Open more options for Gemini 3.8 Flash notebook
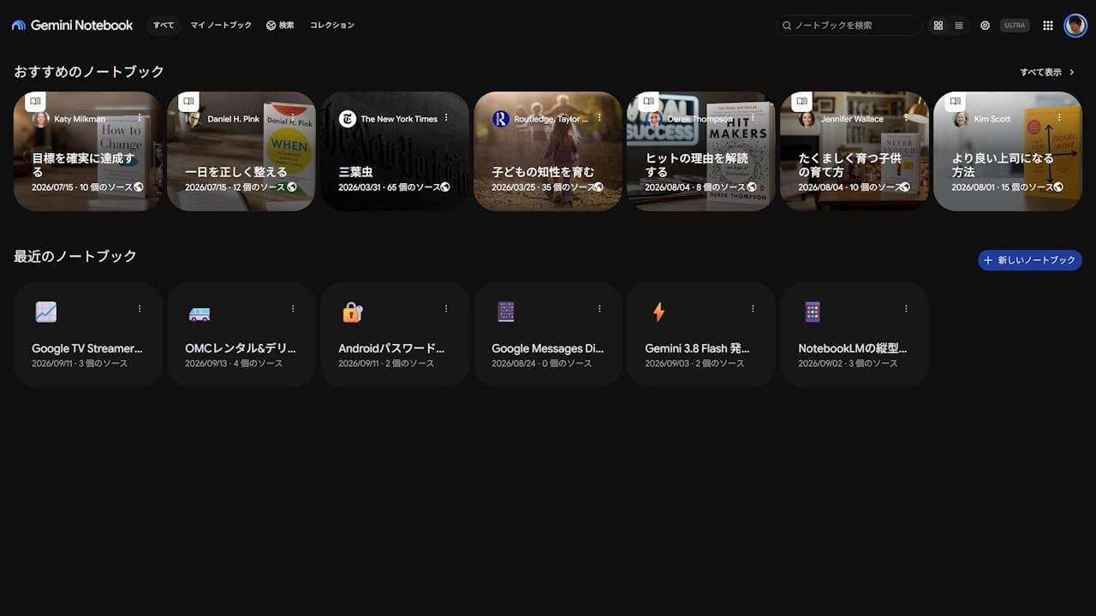Screen dimensions: 1096x616 (x=753, y=309)
